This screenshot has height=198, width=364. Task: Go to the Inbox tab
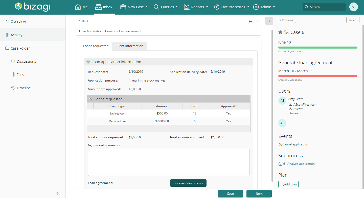click(104, 7)
